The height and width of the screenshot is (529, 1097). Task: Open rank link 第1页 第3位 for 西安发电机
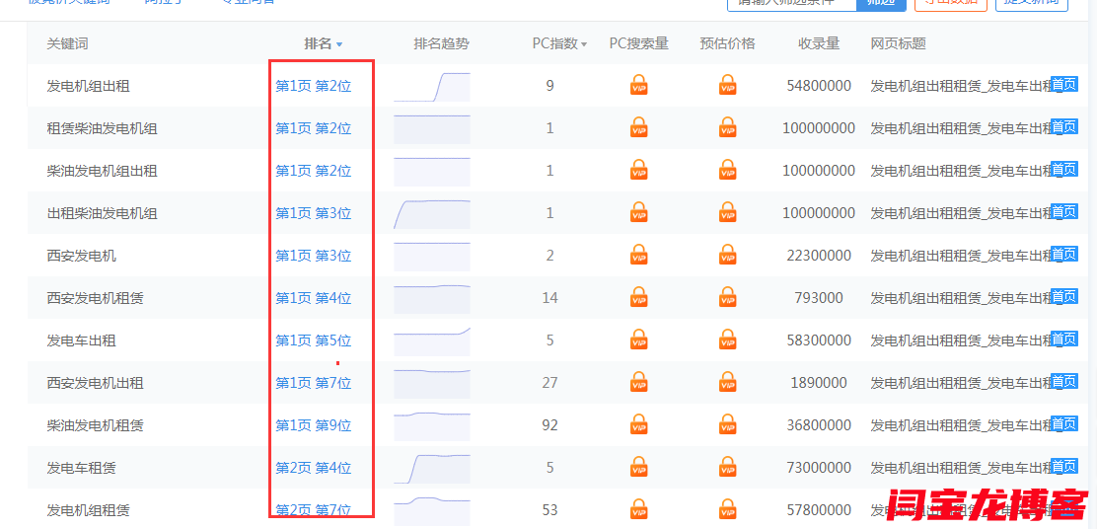314,256
